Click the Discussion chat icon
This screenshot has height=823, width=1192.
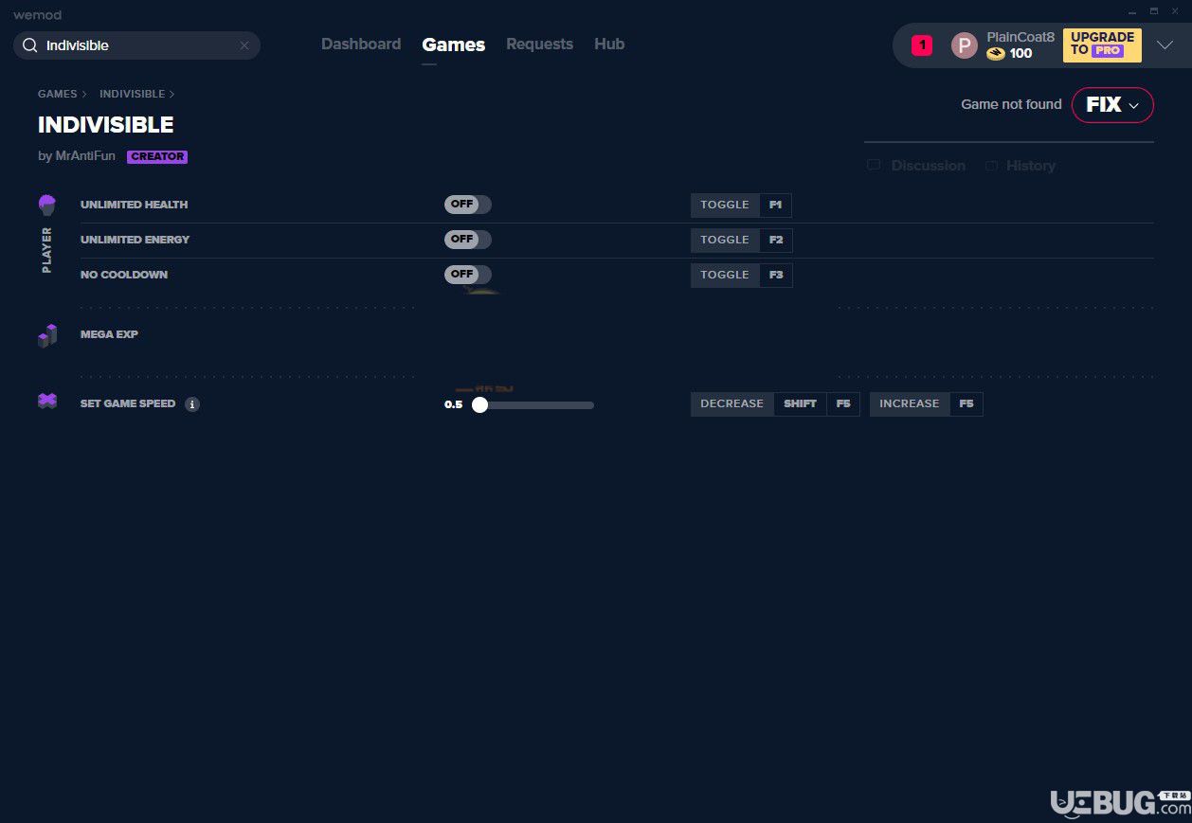[874, 165]
